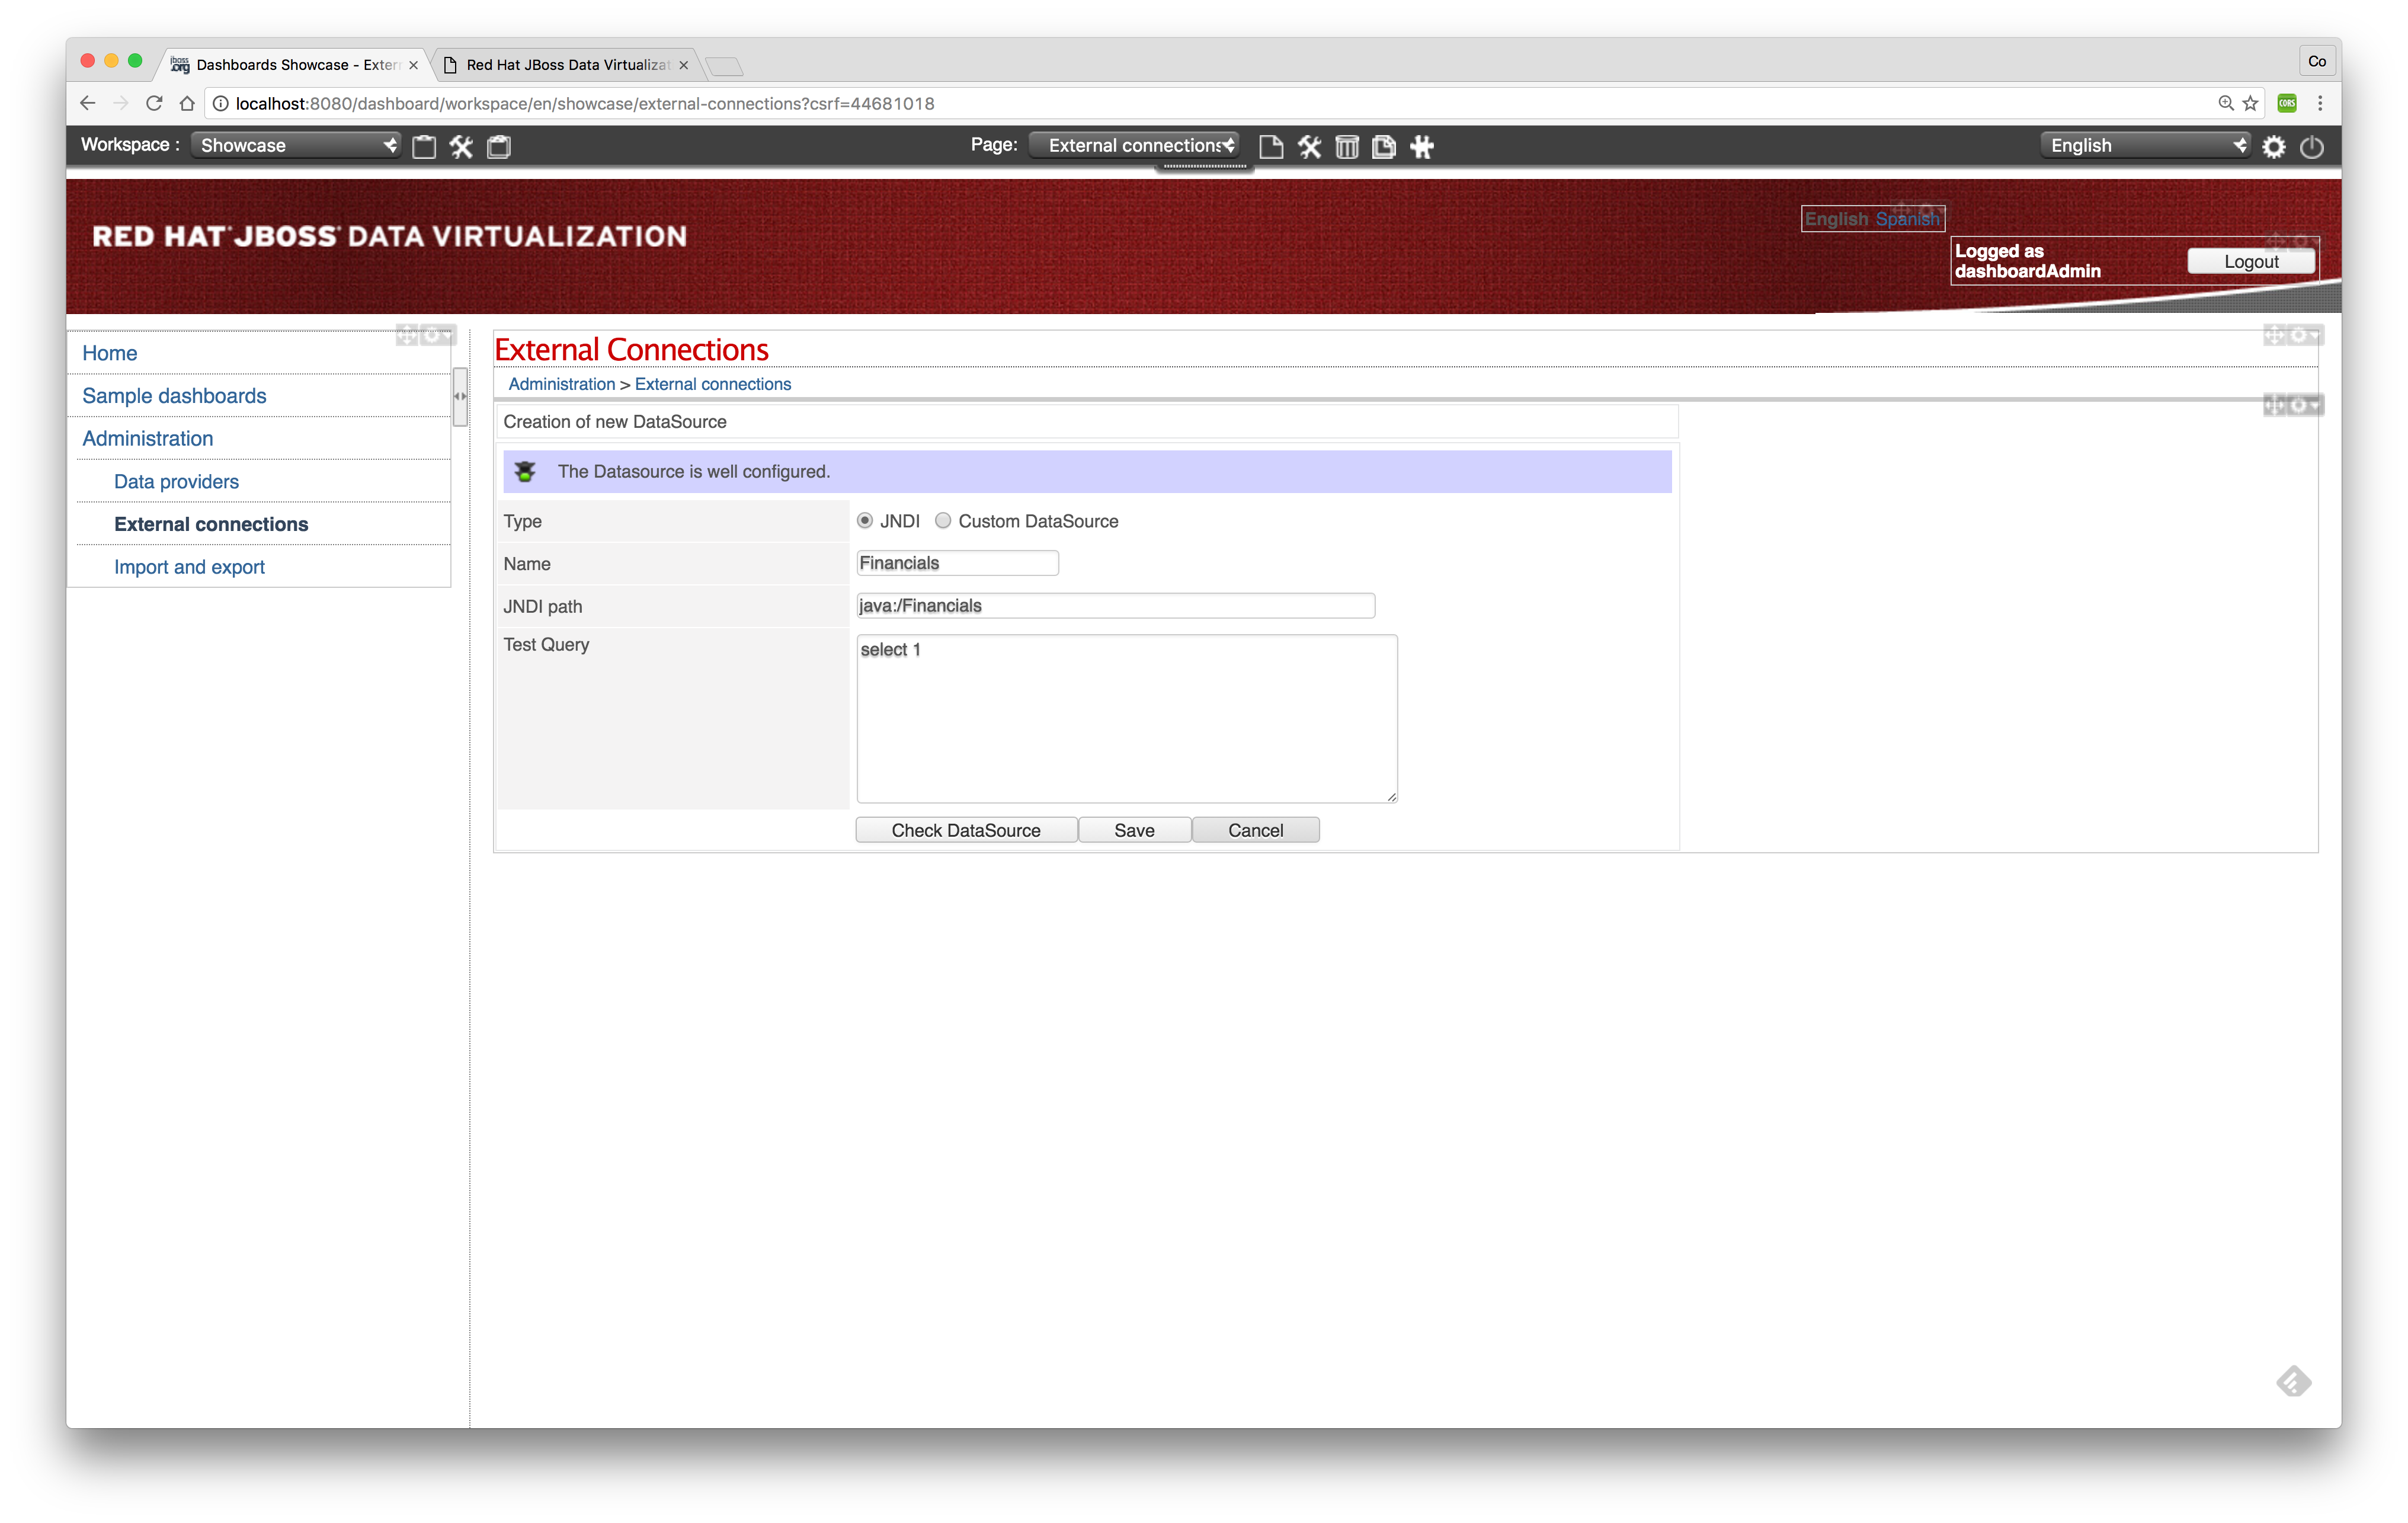This screenshot has height=1523, width=2408.
Task: Create a new workspace with the clipboard icon
Action: tap(424, 146)
